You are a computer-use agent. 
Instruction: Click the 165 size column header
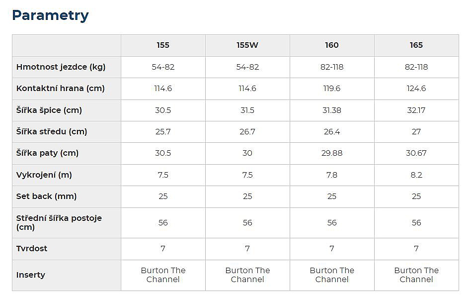tap(416, 45)
